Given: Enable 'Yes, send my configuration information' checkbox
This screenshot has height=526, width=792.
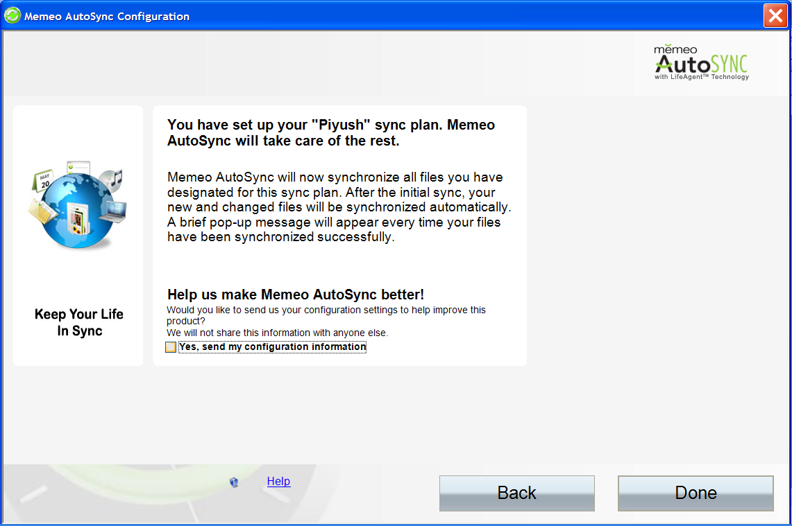Looking at the screenshot, I should pos(171,347).
